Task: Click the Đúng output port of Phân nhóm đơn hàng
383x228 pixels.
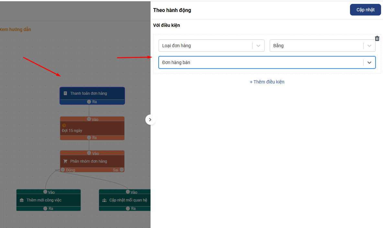Action: [x=63, y=170]
